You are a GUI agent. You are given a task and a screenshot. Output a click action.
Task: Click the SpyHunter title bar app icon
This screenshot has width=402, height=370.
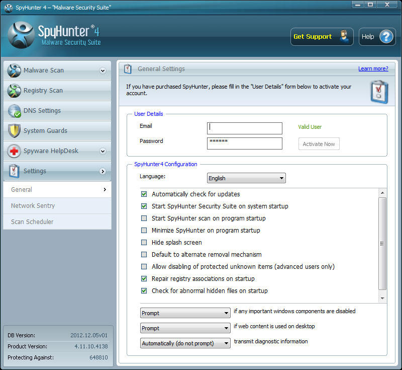coord(8,8)
